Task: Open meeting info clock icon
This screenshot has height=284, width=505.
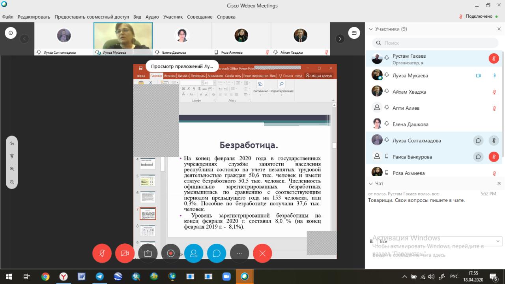Action: click(11, 33)
